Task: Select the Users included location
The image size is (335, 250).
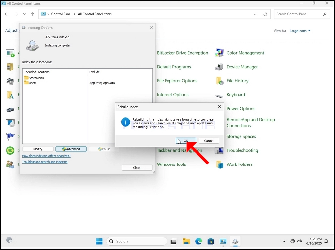Action: tap(30, 83)
